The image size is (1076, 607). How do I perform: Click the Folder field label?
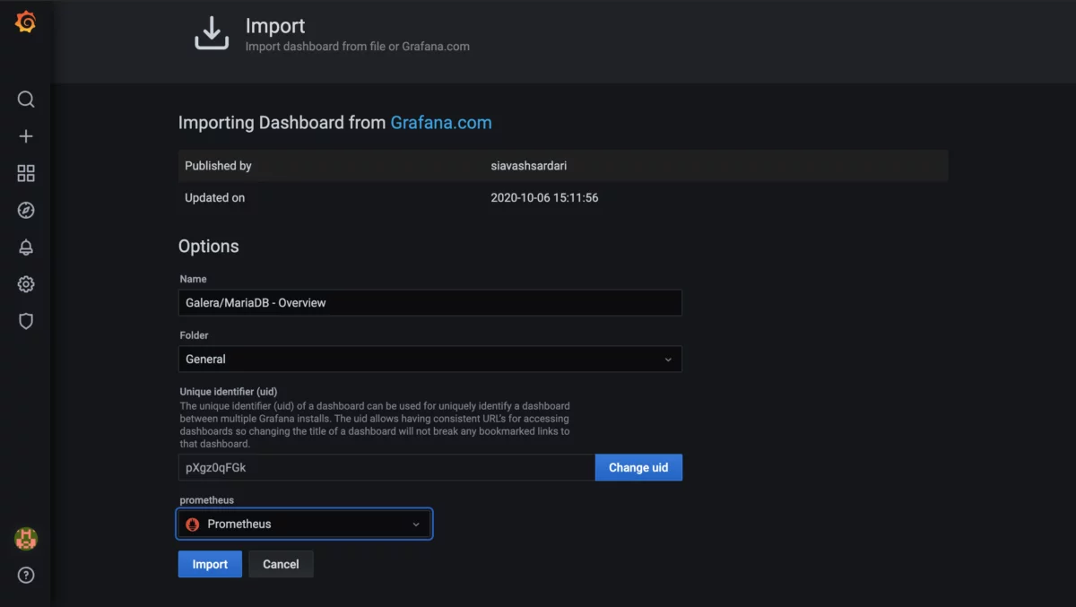pyautogui.click(x=194, y=335)
